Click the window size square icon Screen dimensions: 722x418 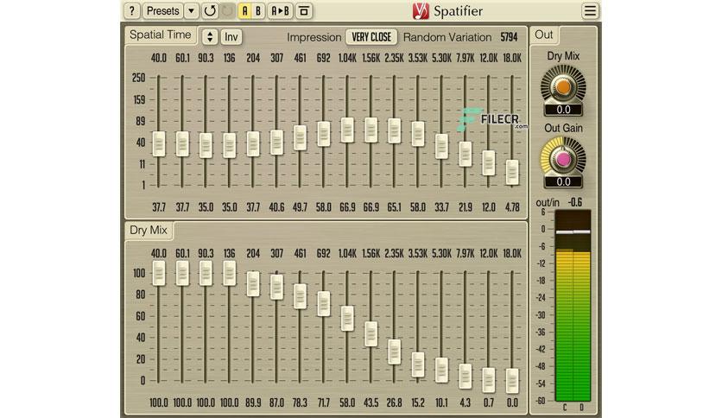303,11
